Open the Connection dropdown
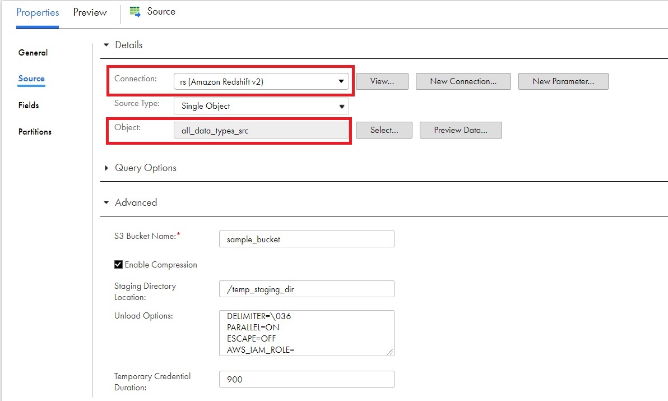668x401 pixels. tap(261, 81)
